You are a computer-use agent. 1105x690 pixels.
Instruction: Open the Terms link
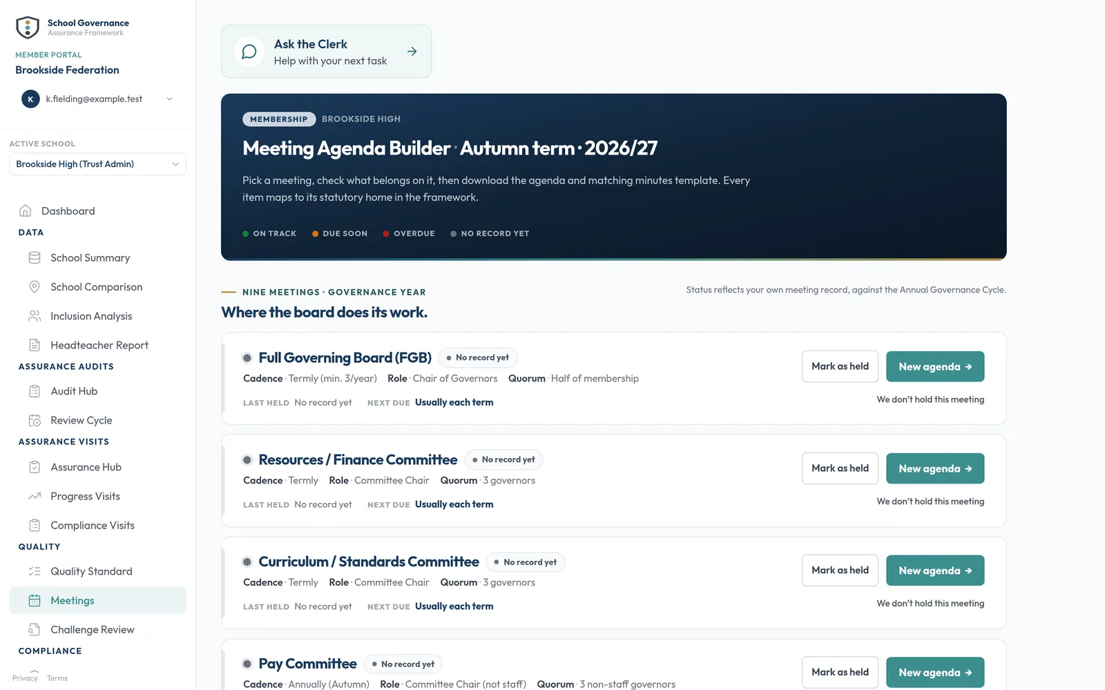57,678
